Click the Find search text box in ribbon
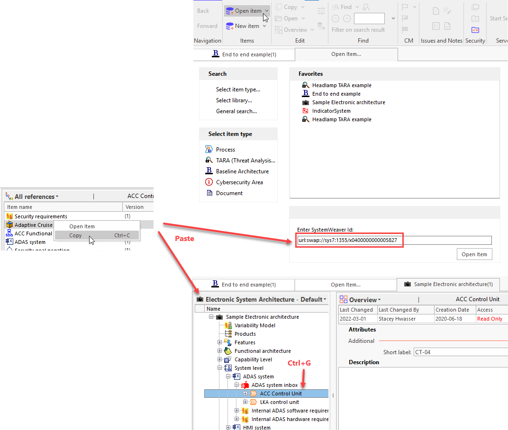 click(x=369, y=18)
